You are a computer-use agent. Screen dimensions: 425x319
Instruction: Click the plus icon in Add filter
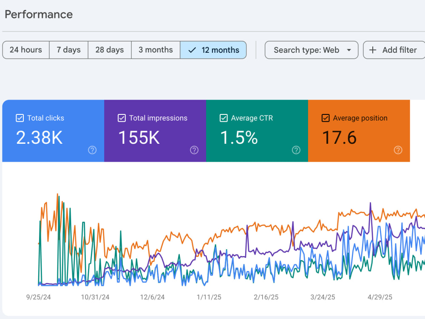click(x=373, y=50)
